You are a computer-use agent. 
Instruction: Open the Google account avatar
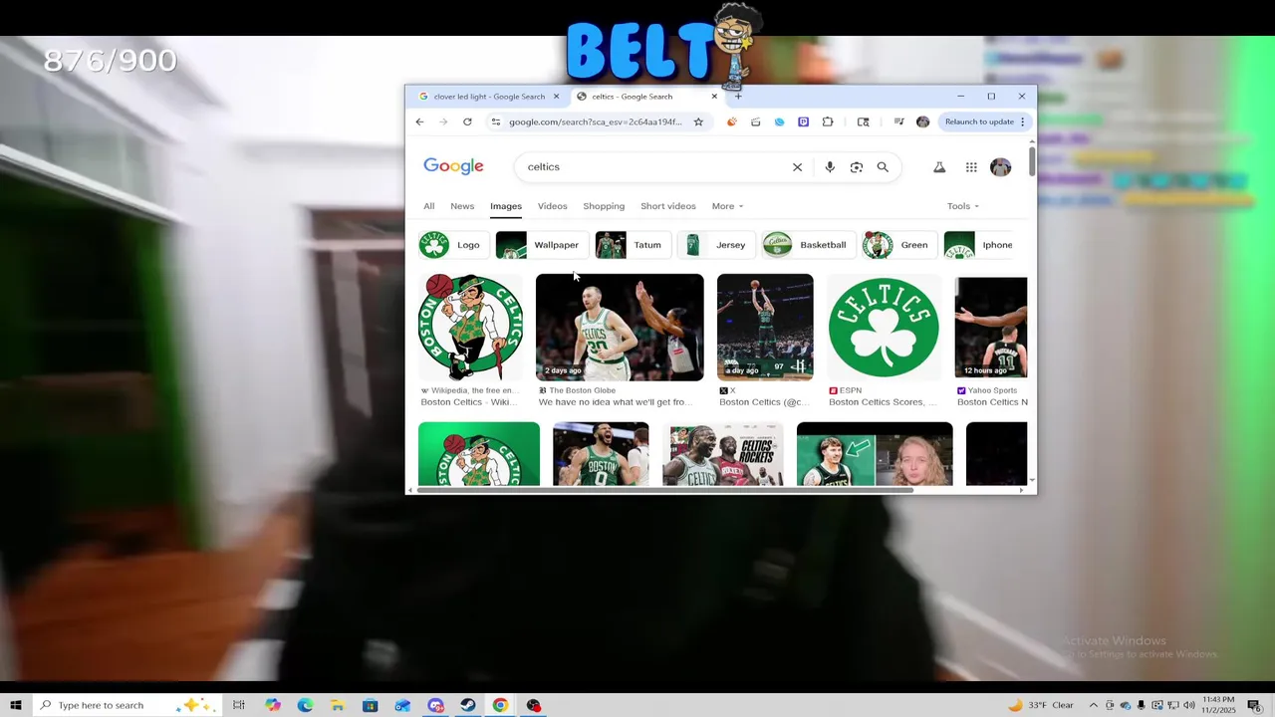1001,167
